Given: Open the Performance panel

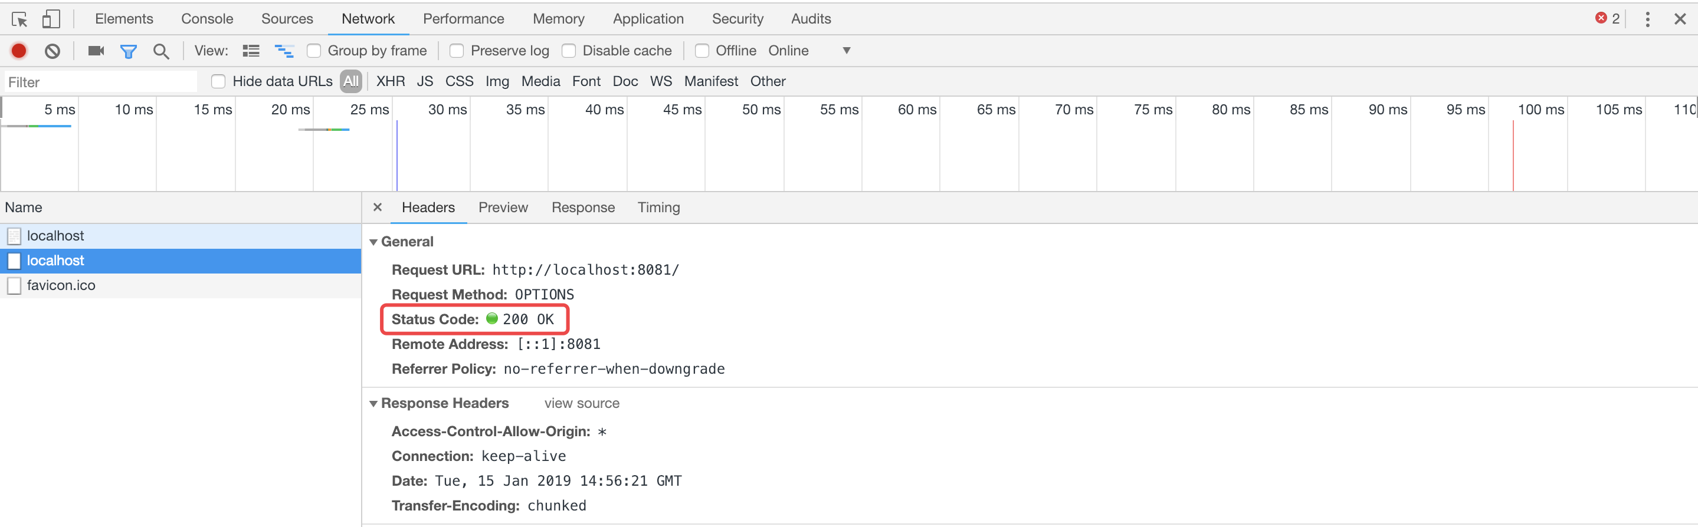Looking at the screenshot, I should click(x=463, y=18).
